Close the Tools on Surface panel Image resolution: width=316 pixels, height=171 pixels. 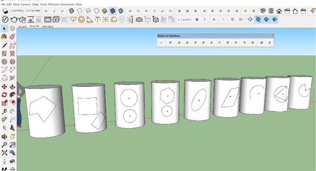(x=272, y=35)
